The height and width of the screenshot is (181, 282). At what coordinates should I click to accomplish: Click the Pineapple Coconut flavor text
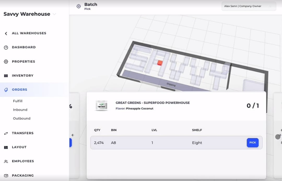pos(139,108)
